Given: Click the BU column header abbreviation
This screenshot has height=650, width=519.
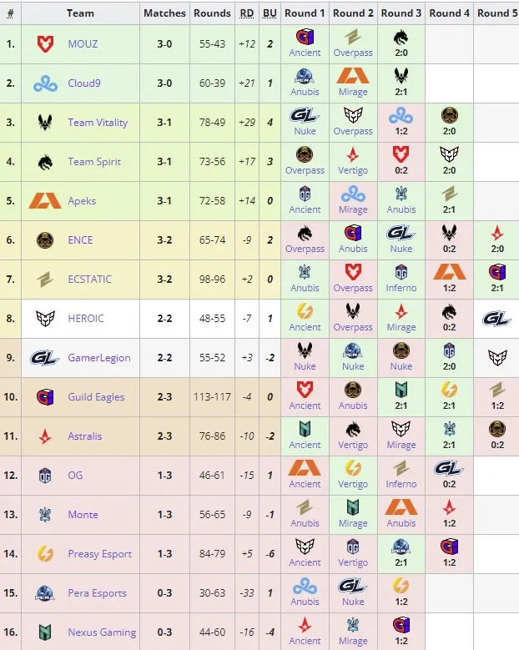Looking at the screenshot, I should 270,13.
